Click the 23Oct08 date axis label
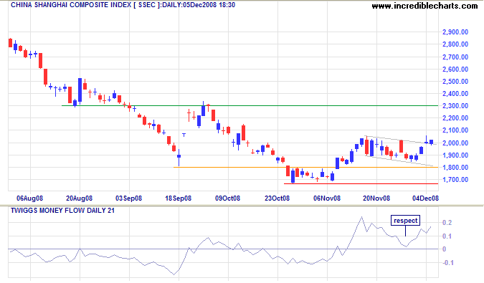Viewport: 484px width, 283px height. (x=277, y=198)
